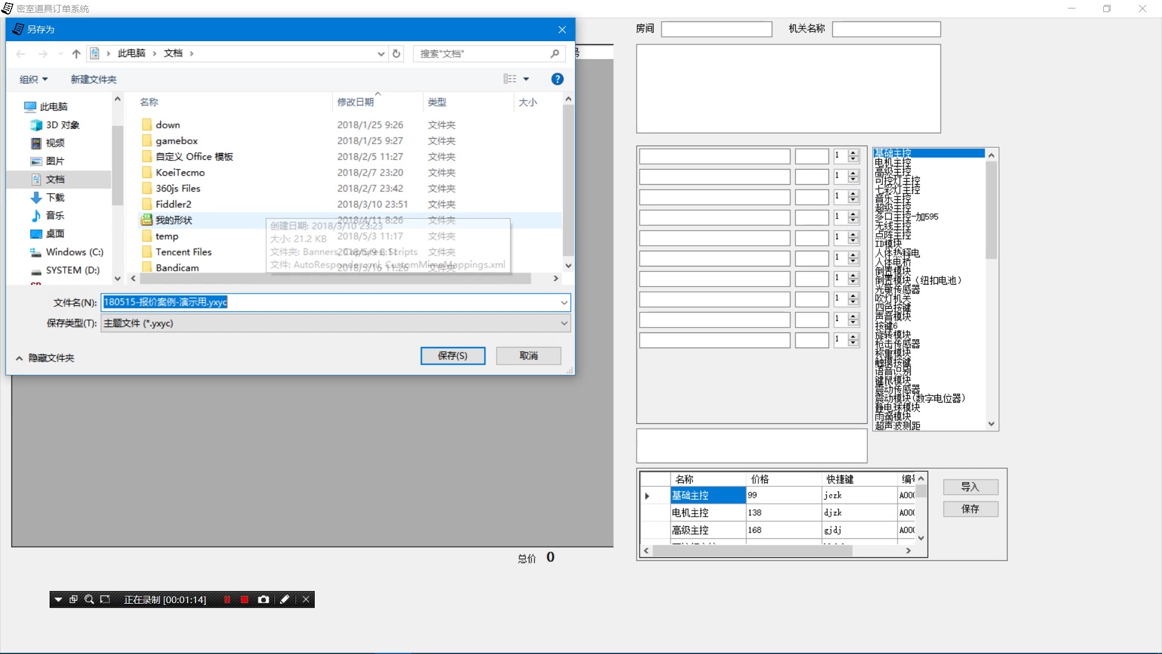Open the dialog help button
The image size is (1162, 654).
(557, 79)
